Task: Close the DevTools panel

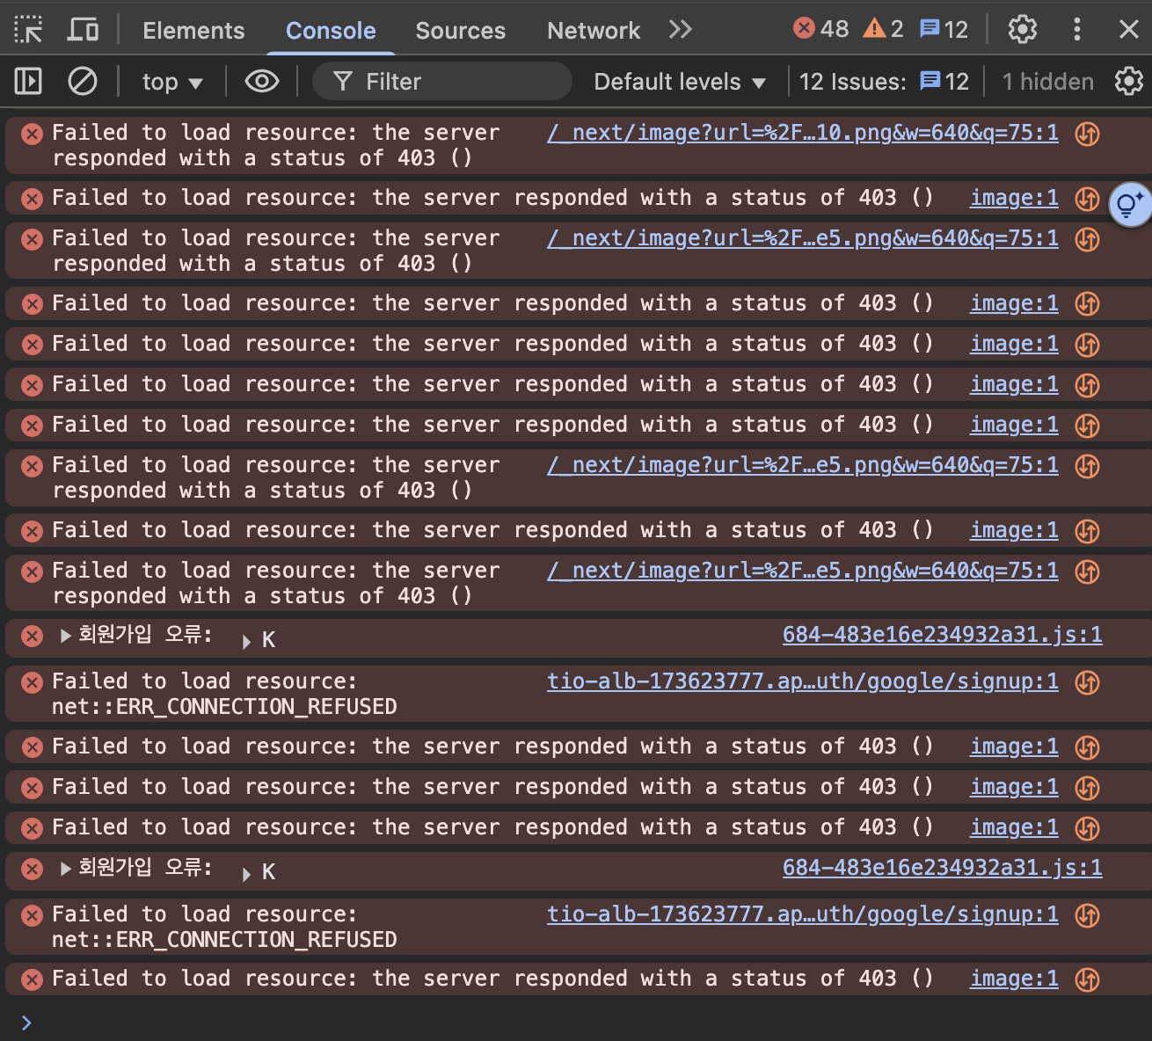Action: click(1129, 30)
